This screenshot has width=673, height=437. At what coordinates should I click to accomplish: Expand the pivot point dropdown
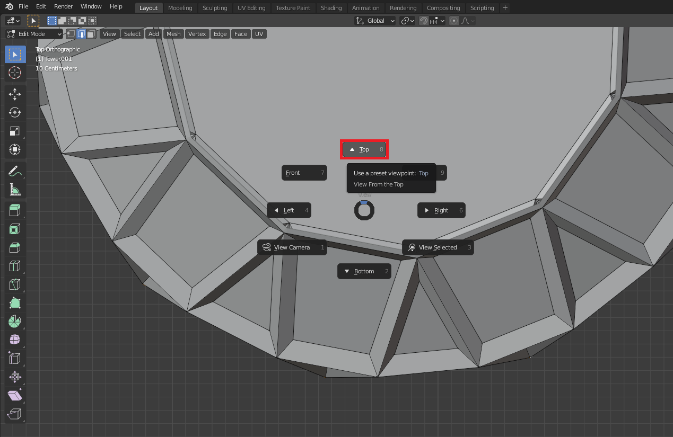coord(407,21)
